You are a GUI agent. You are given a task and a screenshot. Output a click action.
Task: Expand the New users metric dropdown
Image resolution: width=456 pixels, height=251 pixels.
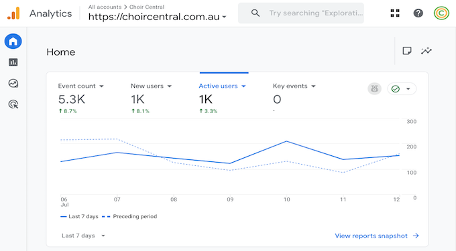pyautogui.click(x=152, y=86)
